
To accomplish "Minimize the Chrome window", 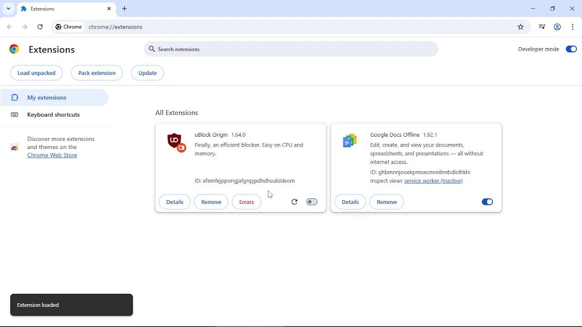I will (533, 9).
